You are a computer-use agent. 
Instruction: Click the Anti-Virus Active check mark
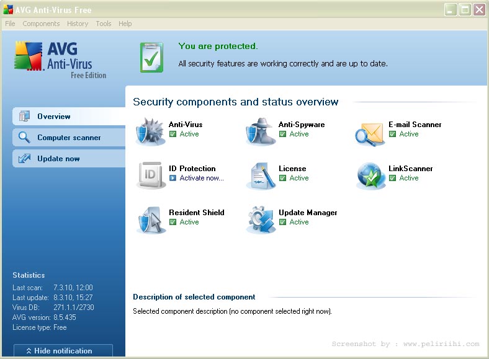click(x=173, y=134)
